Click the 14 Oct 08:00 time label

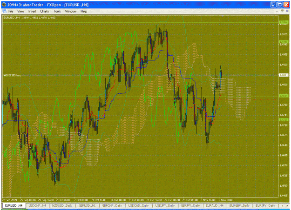click(118, 200)
